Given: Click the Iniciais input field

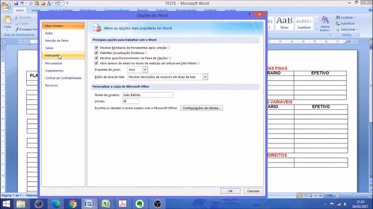Looking at the screenshot, I should tap(131, 101).
